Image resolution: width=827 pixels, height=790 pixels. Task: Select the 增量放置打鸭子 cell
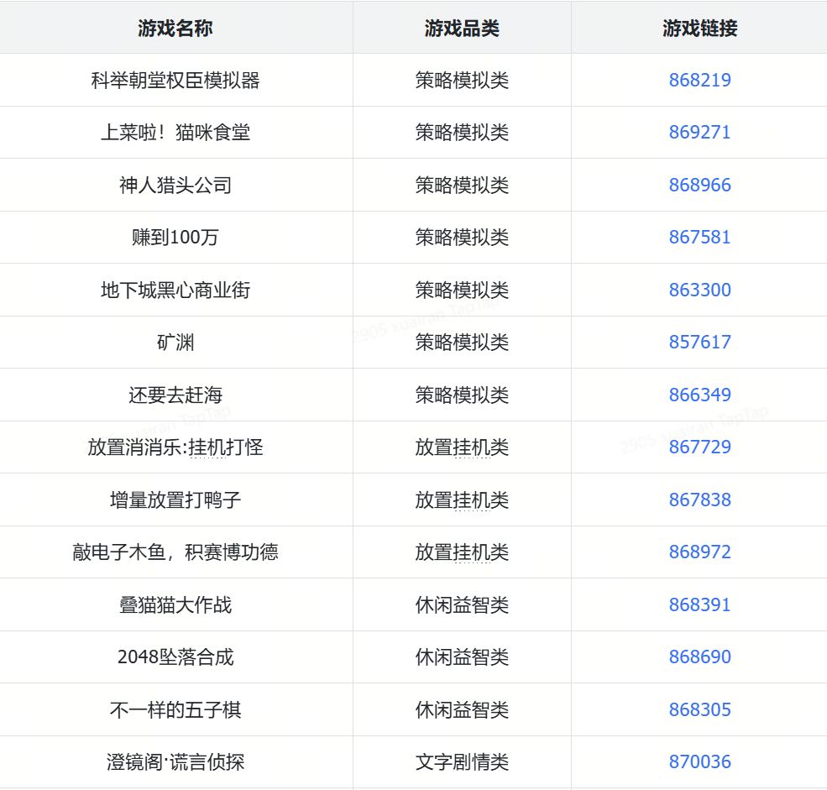(x=175, y=500)
